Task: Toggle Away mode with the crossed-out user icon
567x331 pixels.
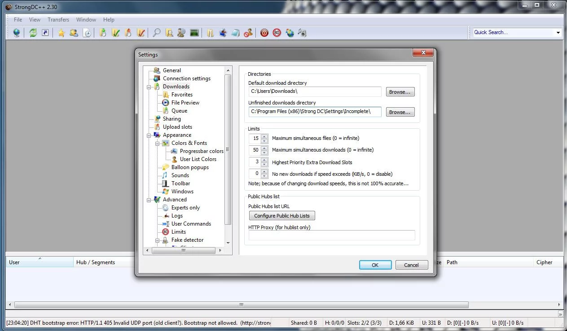Action: pos(248,33)
